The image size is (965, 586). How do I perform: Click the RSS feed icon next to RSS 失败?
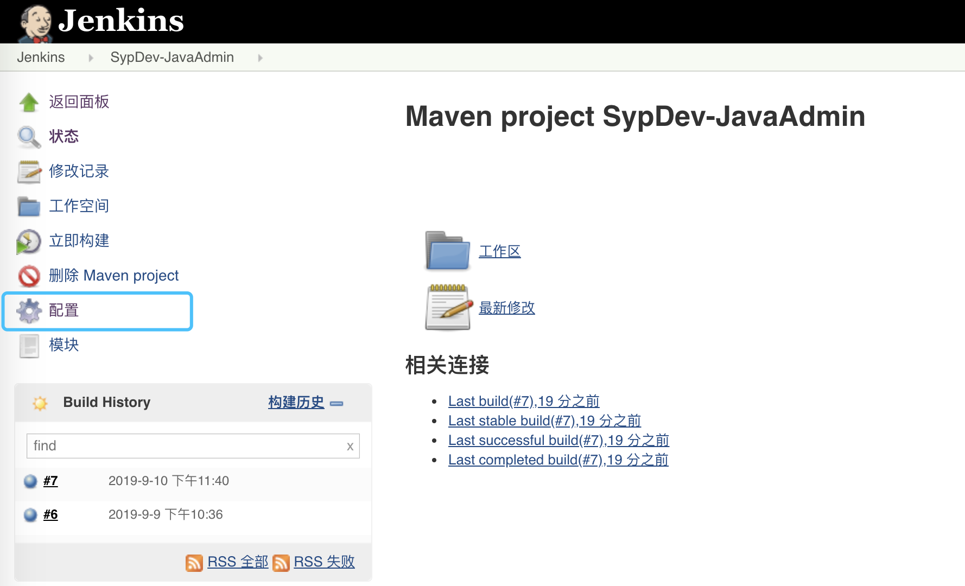tap(281, 563)
